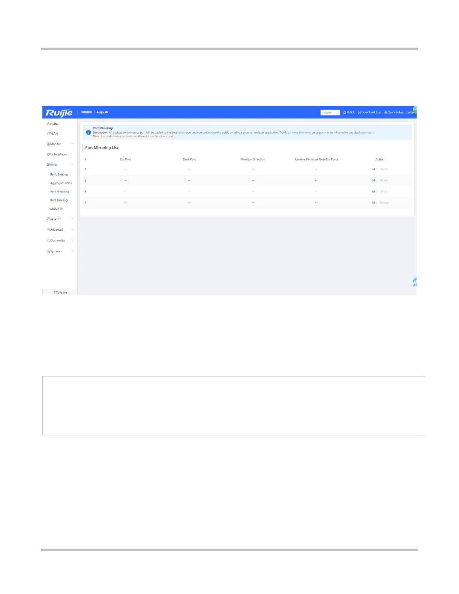Click the Monitor sidebar icon
This screenshot has width=459, height=594.
tap(48, 144)
